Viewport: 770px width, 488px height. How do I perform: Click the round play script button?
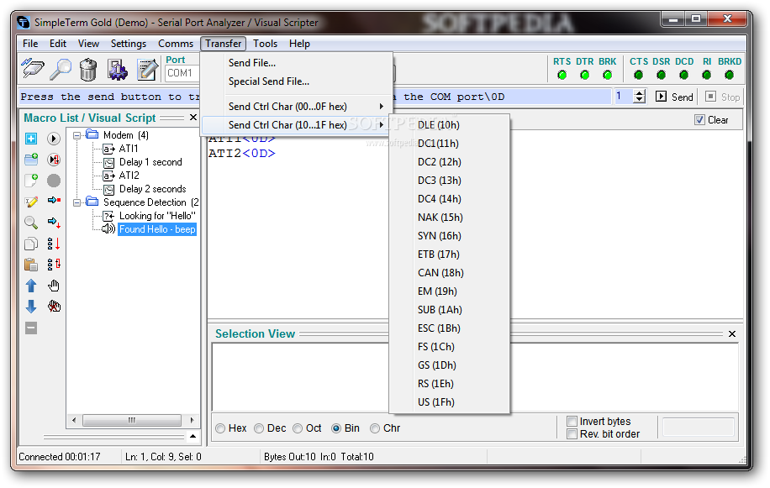point(54,139)
